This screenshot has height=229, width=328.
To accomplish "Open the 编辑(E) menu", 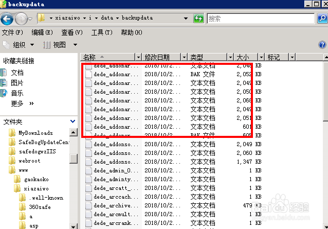I will (42, 32).
